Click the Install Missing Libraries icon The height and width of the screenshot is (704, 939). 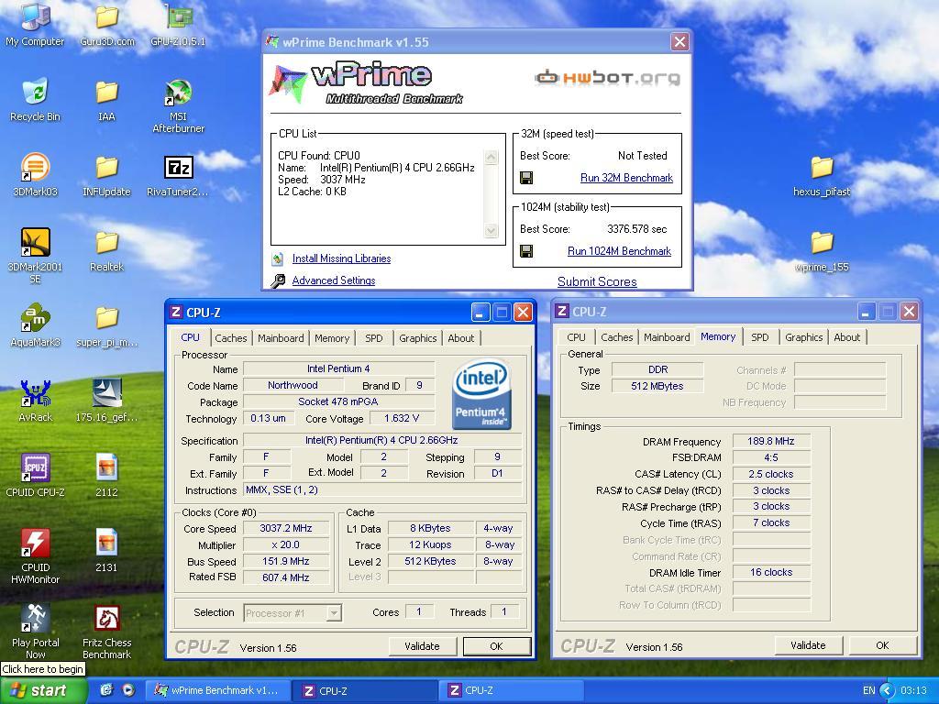277,258
